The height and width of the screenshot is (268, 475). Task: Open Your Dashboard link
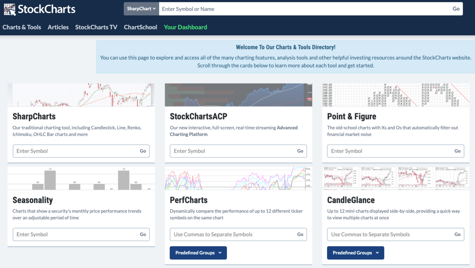point(185,27)
